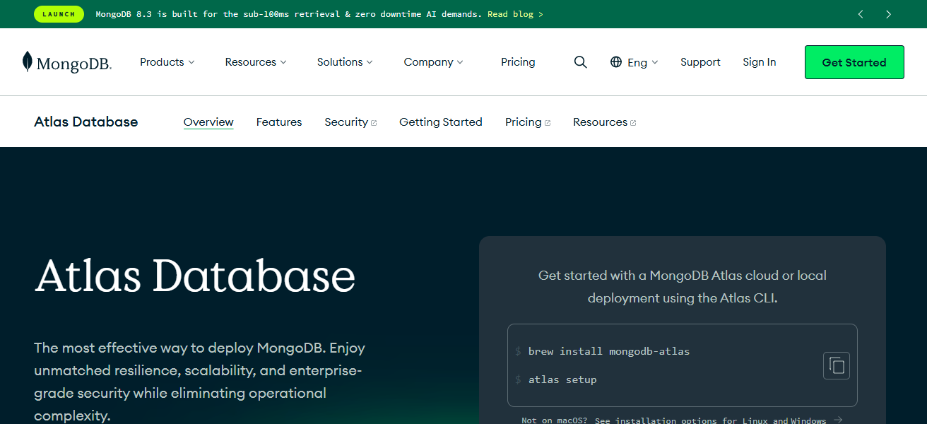
Task: Open the Sign In link
Action: point(760,62)
